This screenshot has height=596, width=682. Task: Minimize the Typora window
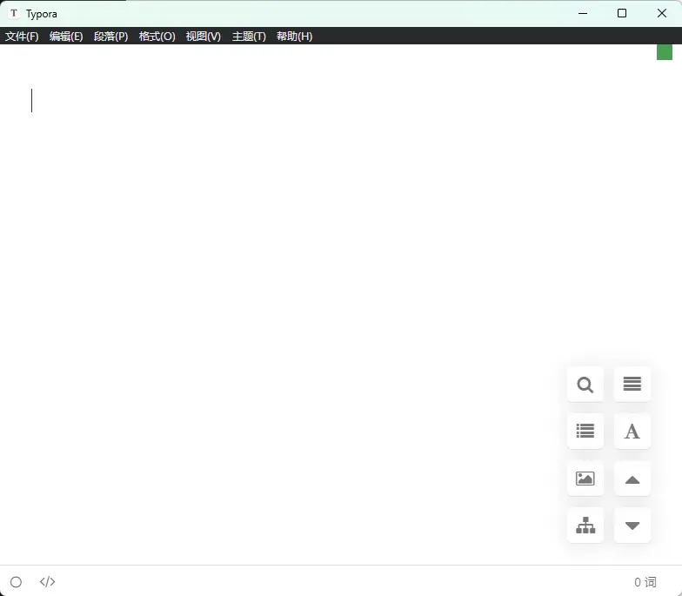tap(583, 14)
